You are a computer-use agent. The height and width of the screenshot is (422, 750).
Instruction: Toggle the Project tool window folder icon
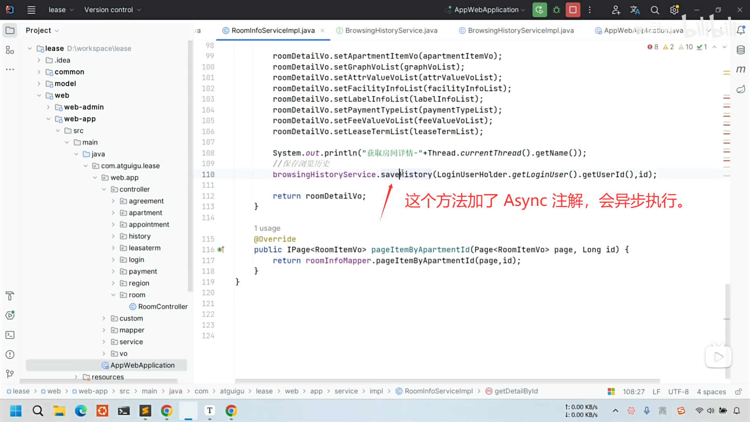tap(10, 30)
